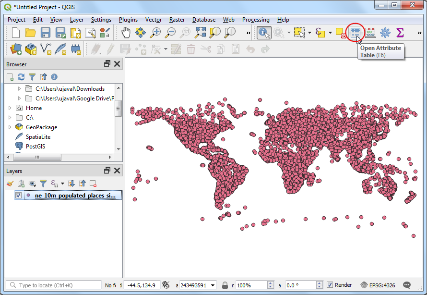This screenshot has width=427, height=295.
Task: Expand the Home folder in Browser
Action: tap(10, 108)
